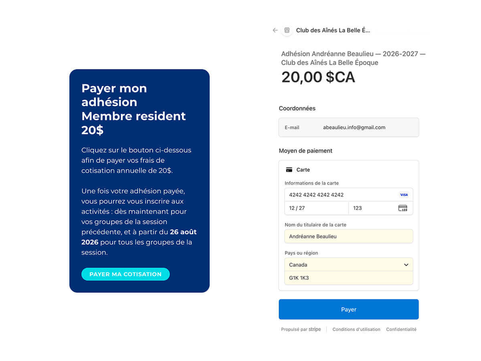
Task: Open the Conditions d'utilisation link
Action: click(x=356, y=329)
